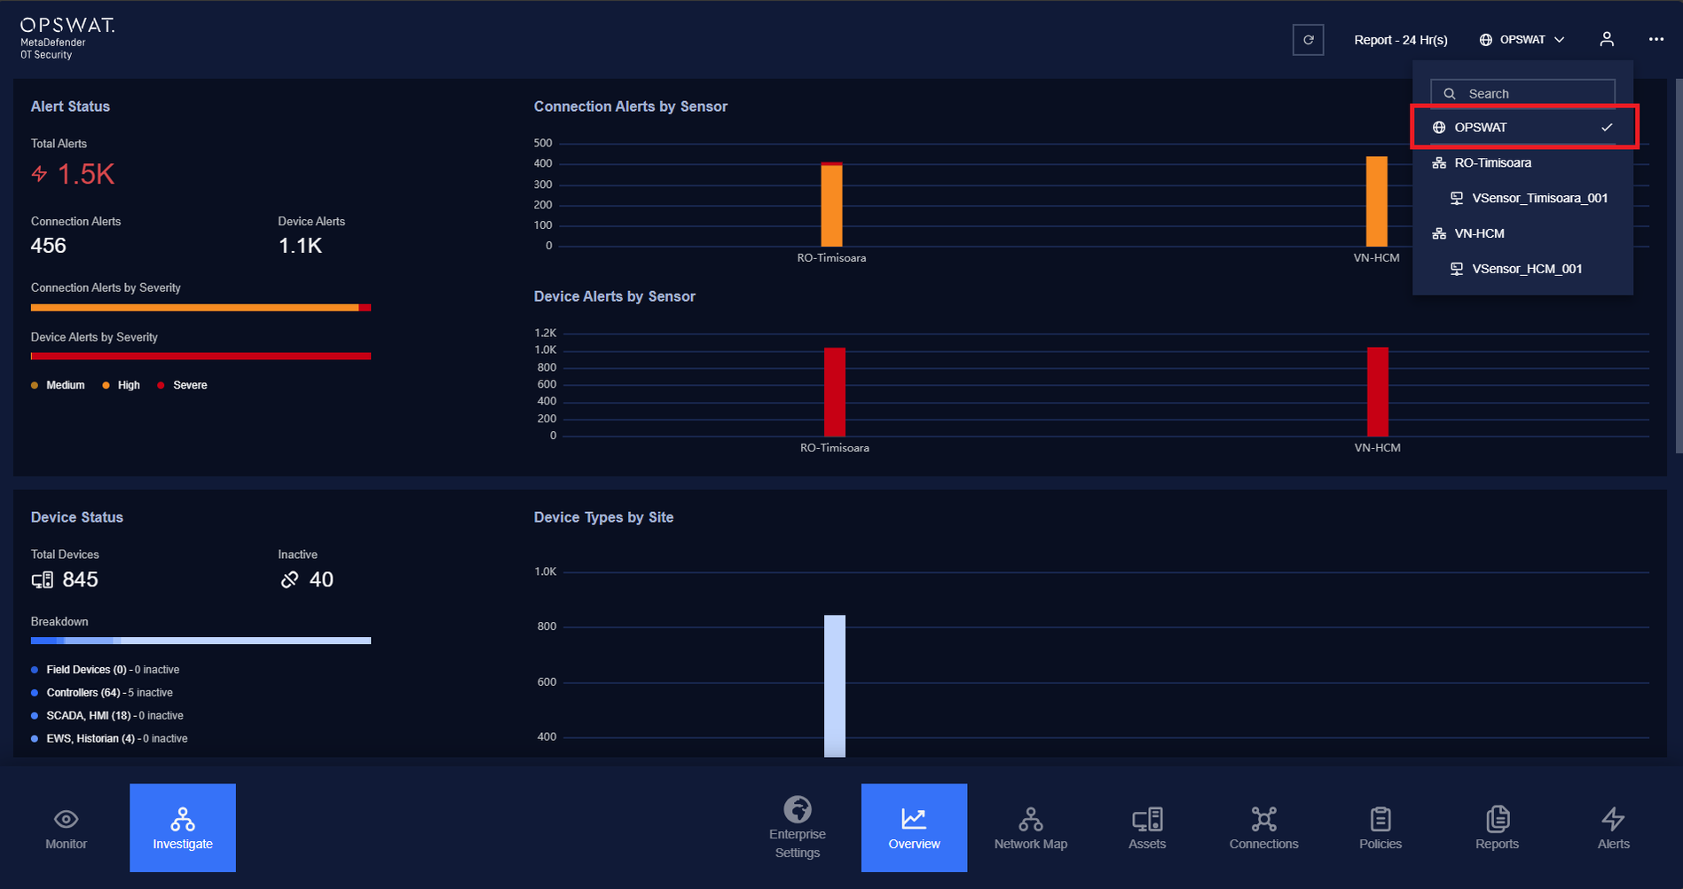Open the Overview tab
The image size is (1683, 889).
914,828
